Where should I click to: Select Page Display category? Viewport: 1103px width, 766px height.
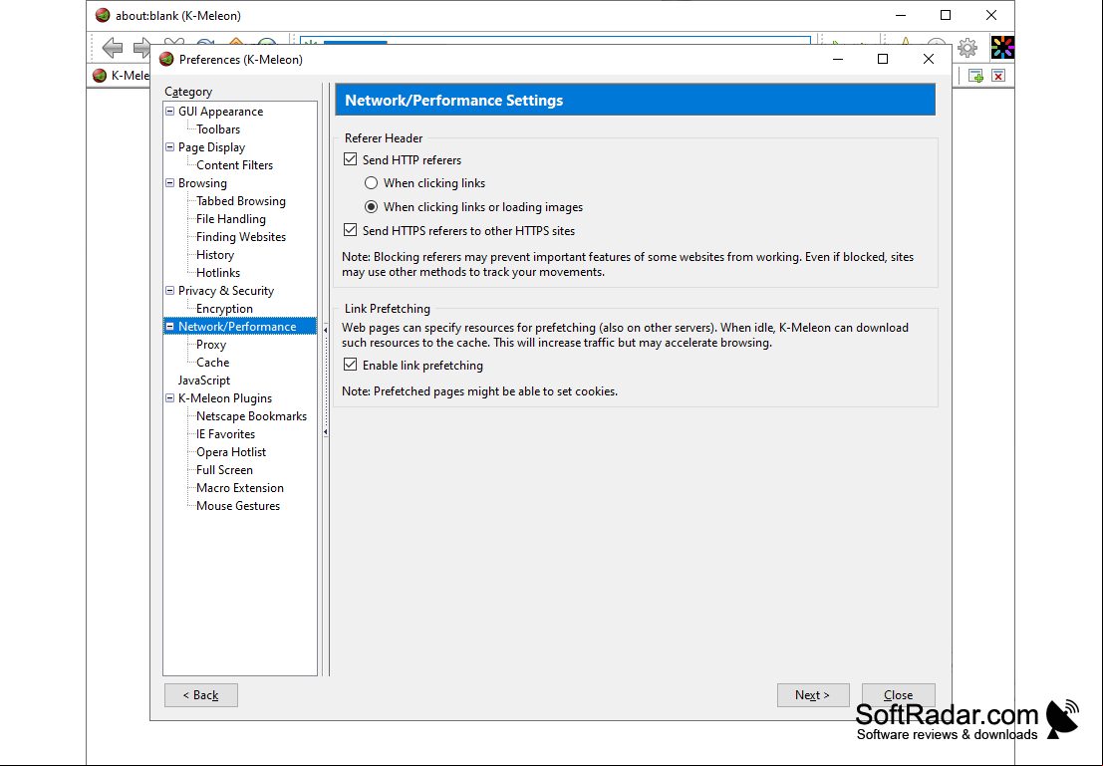(x=212, y=147)
